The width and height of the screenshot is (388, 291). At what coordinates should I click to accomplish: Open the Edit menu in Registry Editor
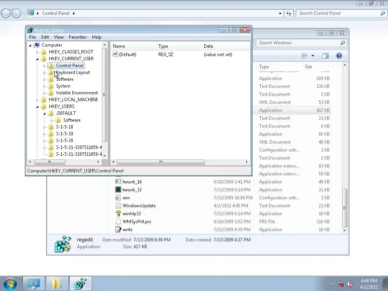[45, 37]
